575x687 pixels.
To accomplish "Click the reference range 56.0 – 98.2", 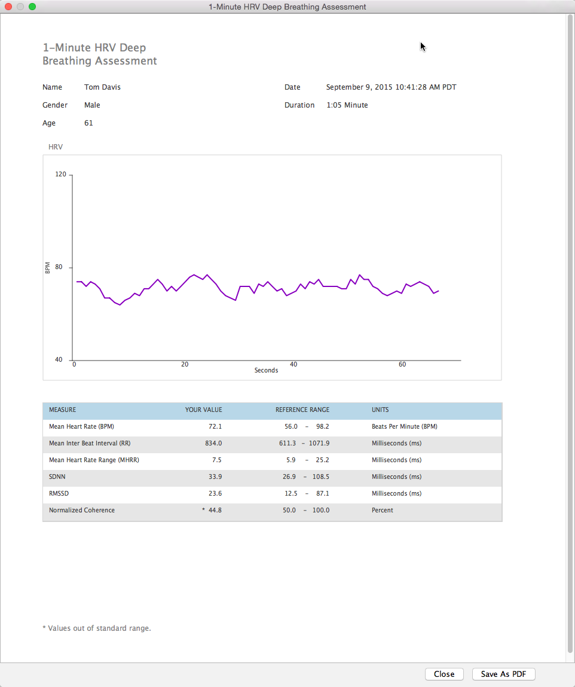I will pyautogui.click(x=307, y=426).
